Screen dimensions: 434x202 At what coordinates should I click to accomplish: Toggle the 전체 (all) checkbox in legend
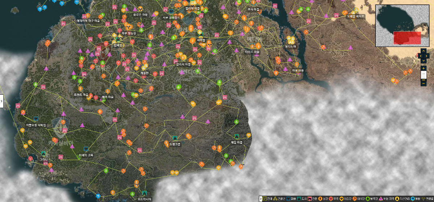coord(264,199)
